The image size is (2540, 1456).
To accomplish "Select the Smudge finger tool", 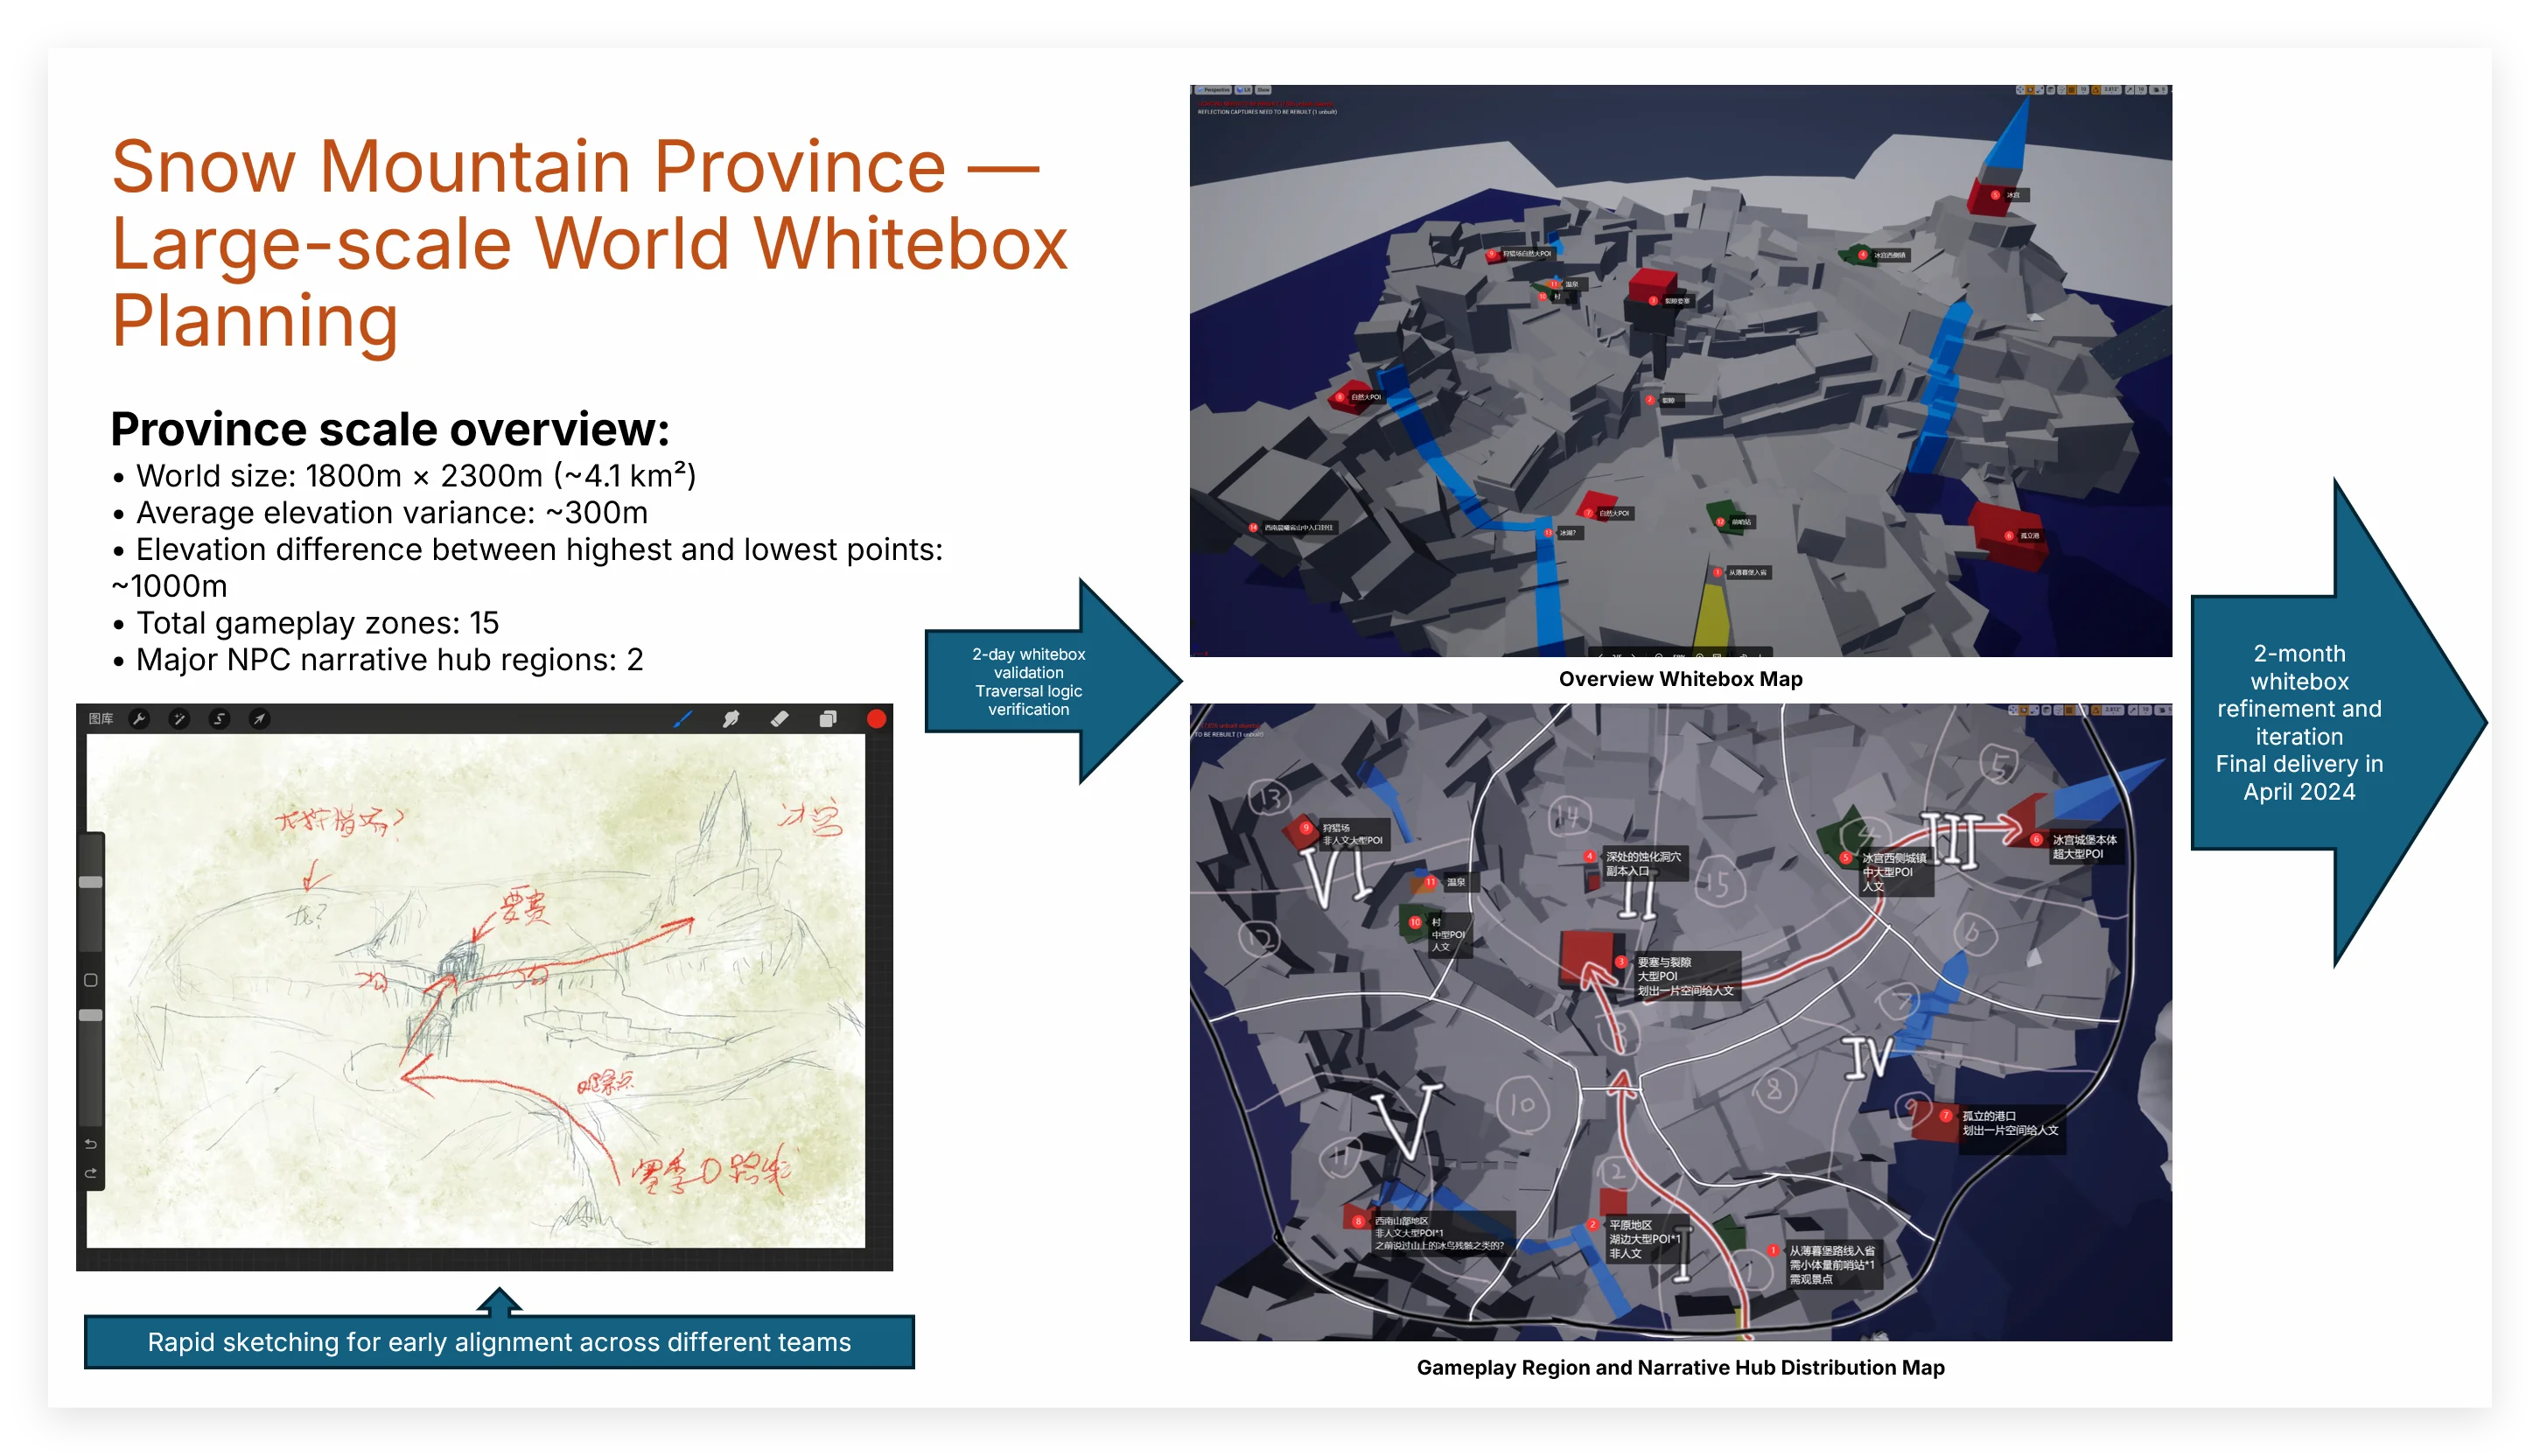I will (731, 719).
